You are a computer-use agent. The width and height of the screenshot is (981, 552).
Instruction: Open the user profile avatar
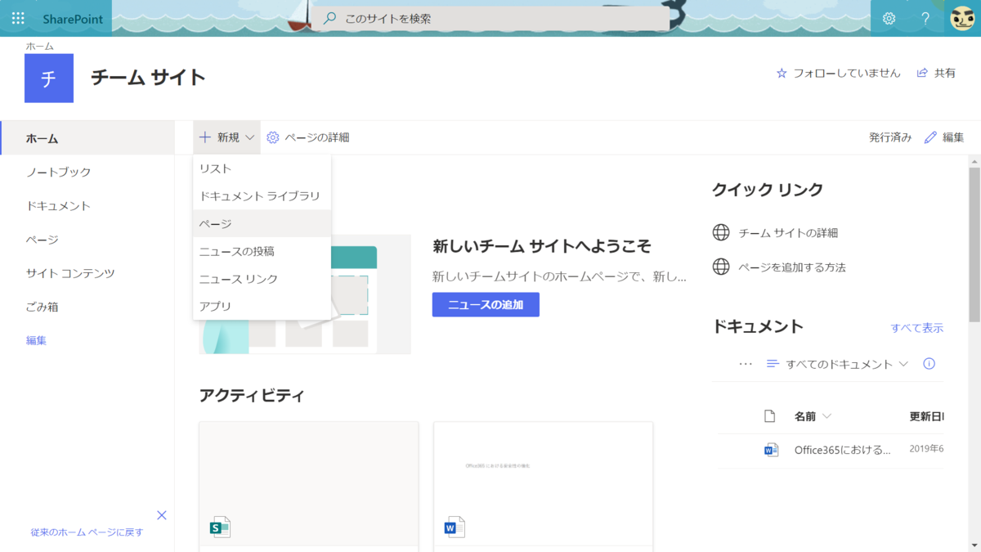click(964, 18)
